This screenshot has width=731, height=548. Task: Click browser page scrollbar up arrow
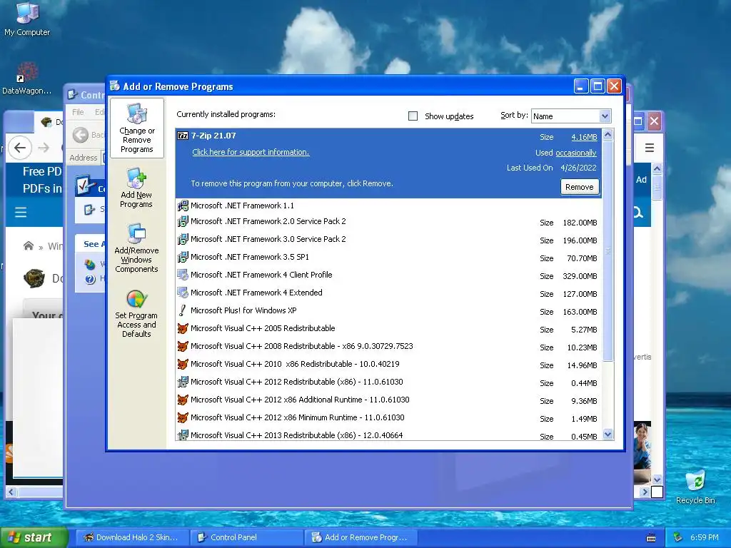click(657, 168)
